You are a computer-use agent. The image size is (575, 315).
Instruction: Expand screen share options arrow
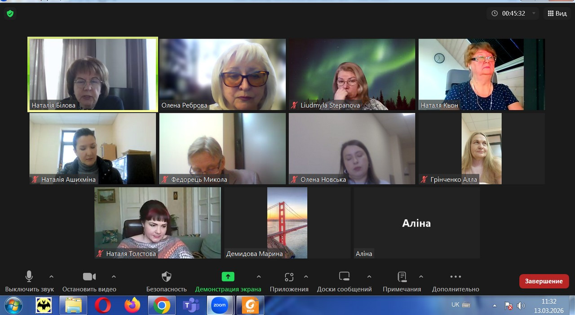pos(259,277)
